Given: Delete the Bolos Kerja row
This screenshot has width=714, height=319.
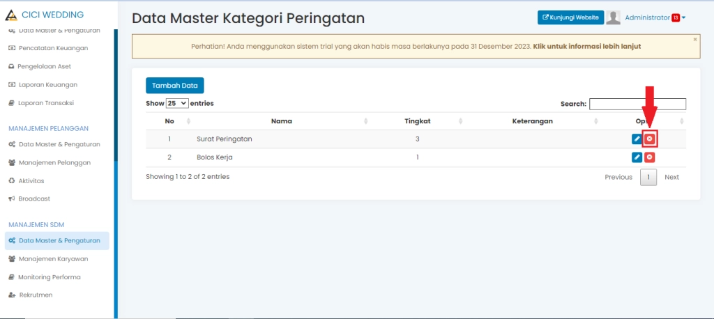Looking at the screenshot, I should [x=650, y=157].
